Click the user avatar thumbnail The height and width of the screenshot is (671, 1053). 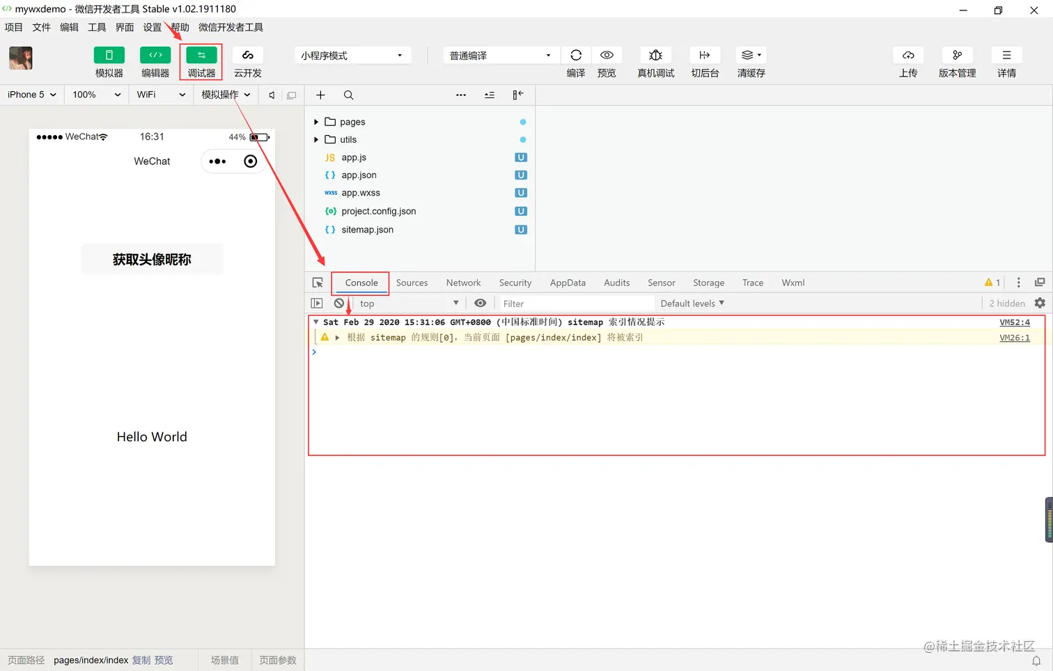21,58
